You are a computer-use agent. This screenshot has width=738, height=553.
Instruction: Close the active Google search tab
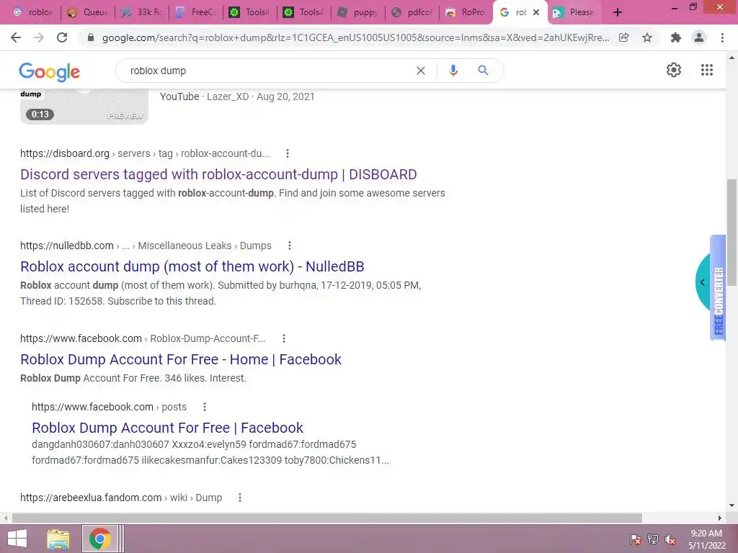(x=536, y=12)
